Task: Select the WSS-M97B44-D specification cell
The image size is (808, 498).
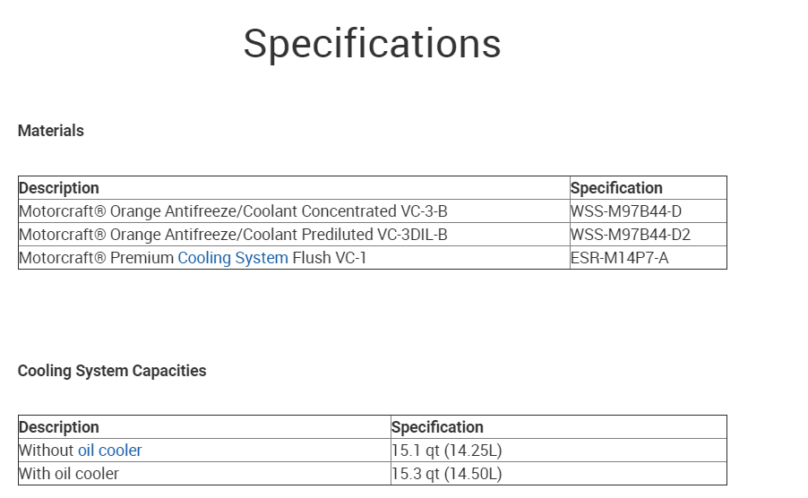Action: [626, 211]
